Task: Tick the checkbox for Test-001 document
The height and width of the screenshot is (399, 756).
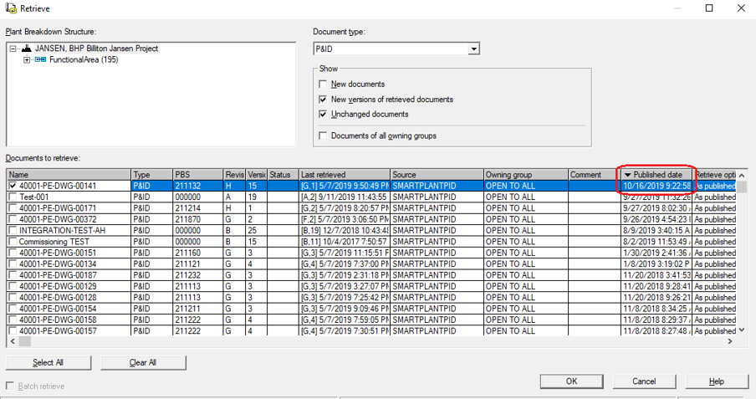Action: point(13,197)
